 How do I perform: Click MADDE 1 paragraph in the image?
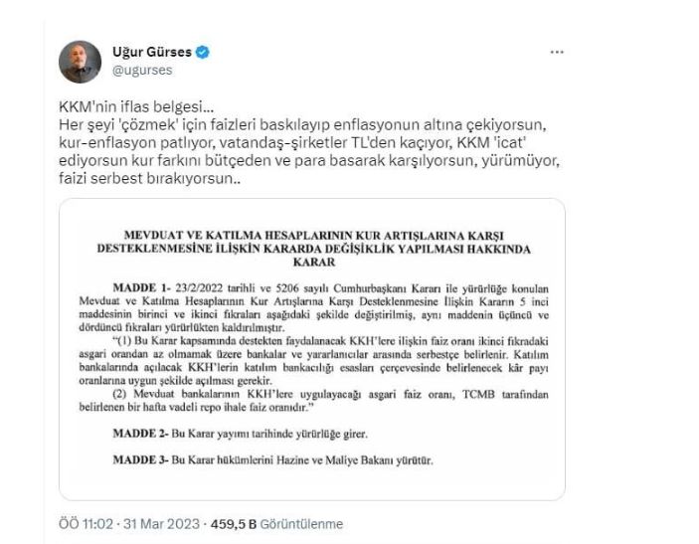pos(314,307)
